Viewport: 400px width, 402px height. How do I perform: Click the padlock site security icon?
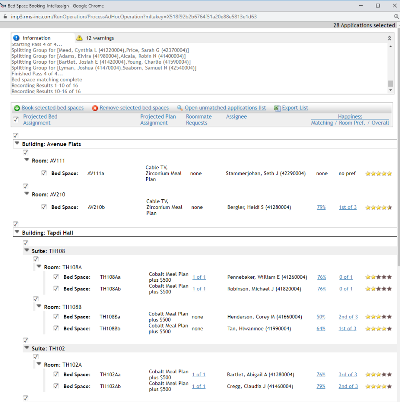click(x=5, y=17)
